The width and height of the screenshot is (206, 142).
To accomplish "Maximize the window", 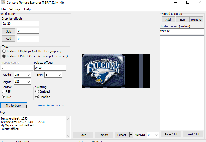I will tap(188, 2).
